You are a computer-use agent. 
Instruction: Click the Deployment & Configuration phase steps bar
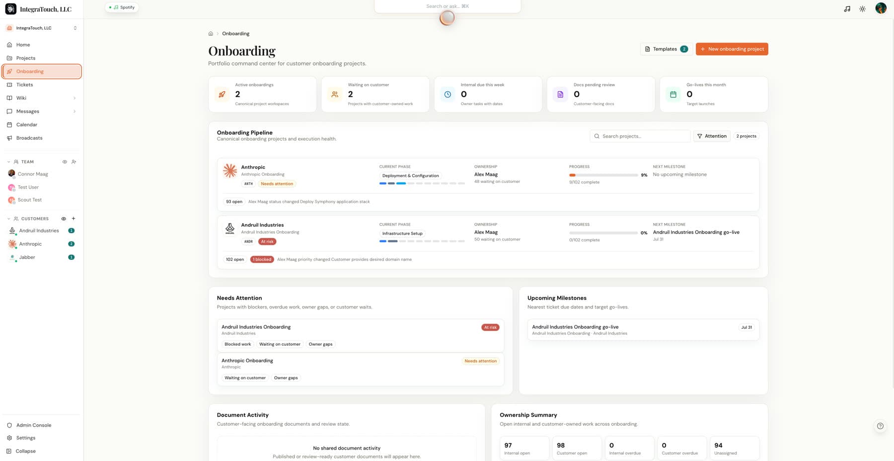[422, 183]
